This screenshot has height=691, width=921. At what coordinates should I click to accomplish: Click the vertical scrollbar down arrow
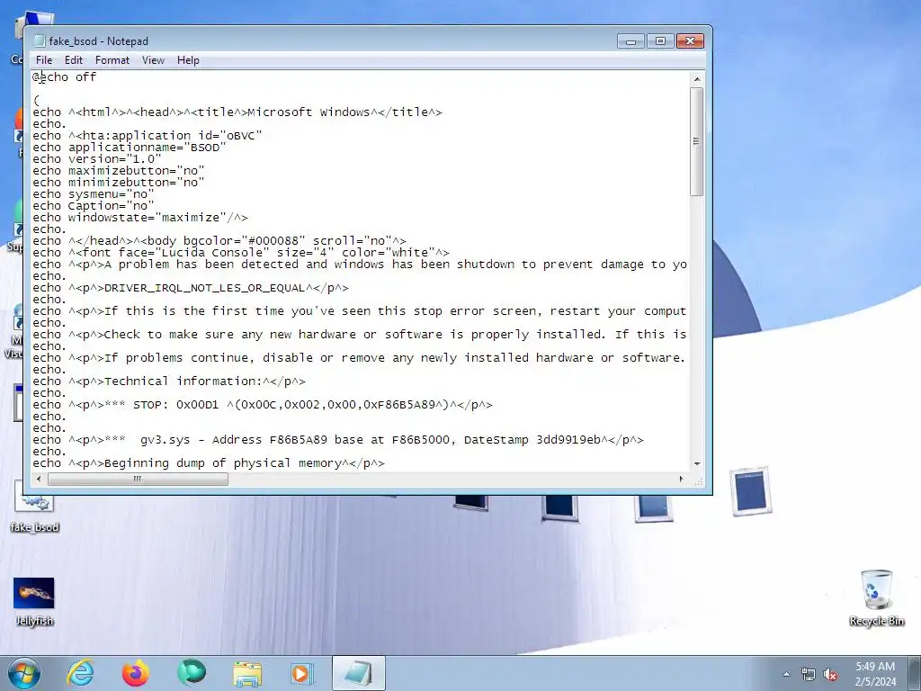tap(697, 464)
